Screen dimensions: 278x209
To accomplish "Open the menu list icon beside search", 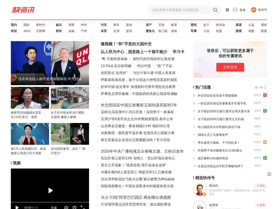I will click(227, 10).
